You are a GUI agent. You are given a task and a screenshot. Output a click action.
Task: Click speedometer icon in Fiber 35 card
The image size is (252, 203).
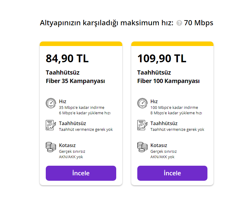click(51, 103)
